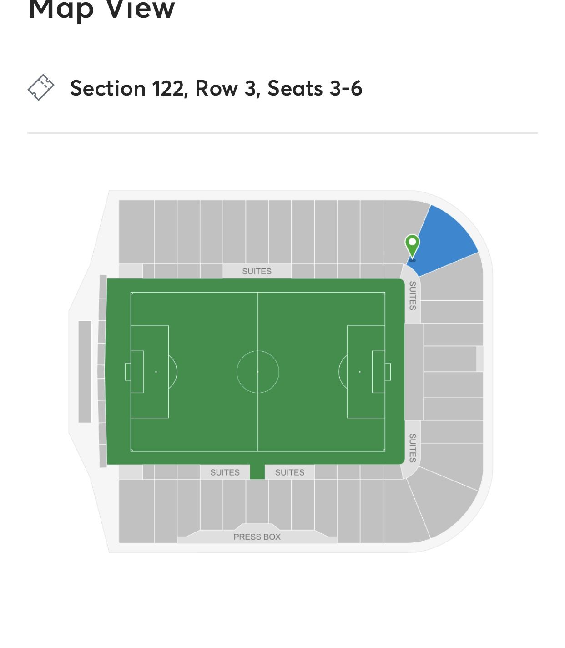This screenshot has width=565, height=648.
Task: Click the Map View heading
Action: pos(101,9)
